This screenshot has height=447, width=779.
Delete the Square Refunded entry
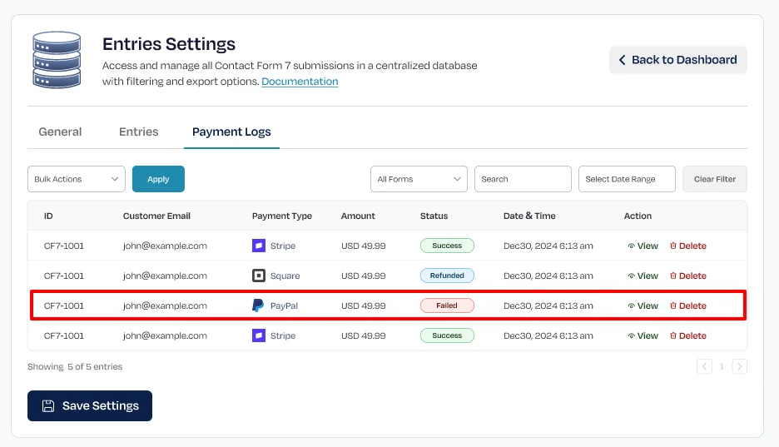click(688, 276)
